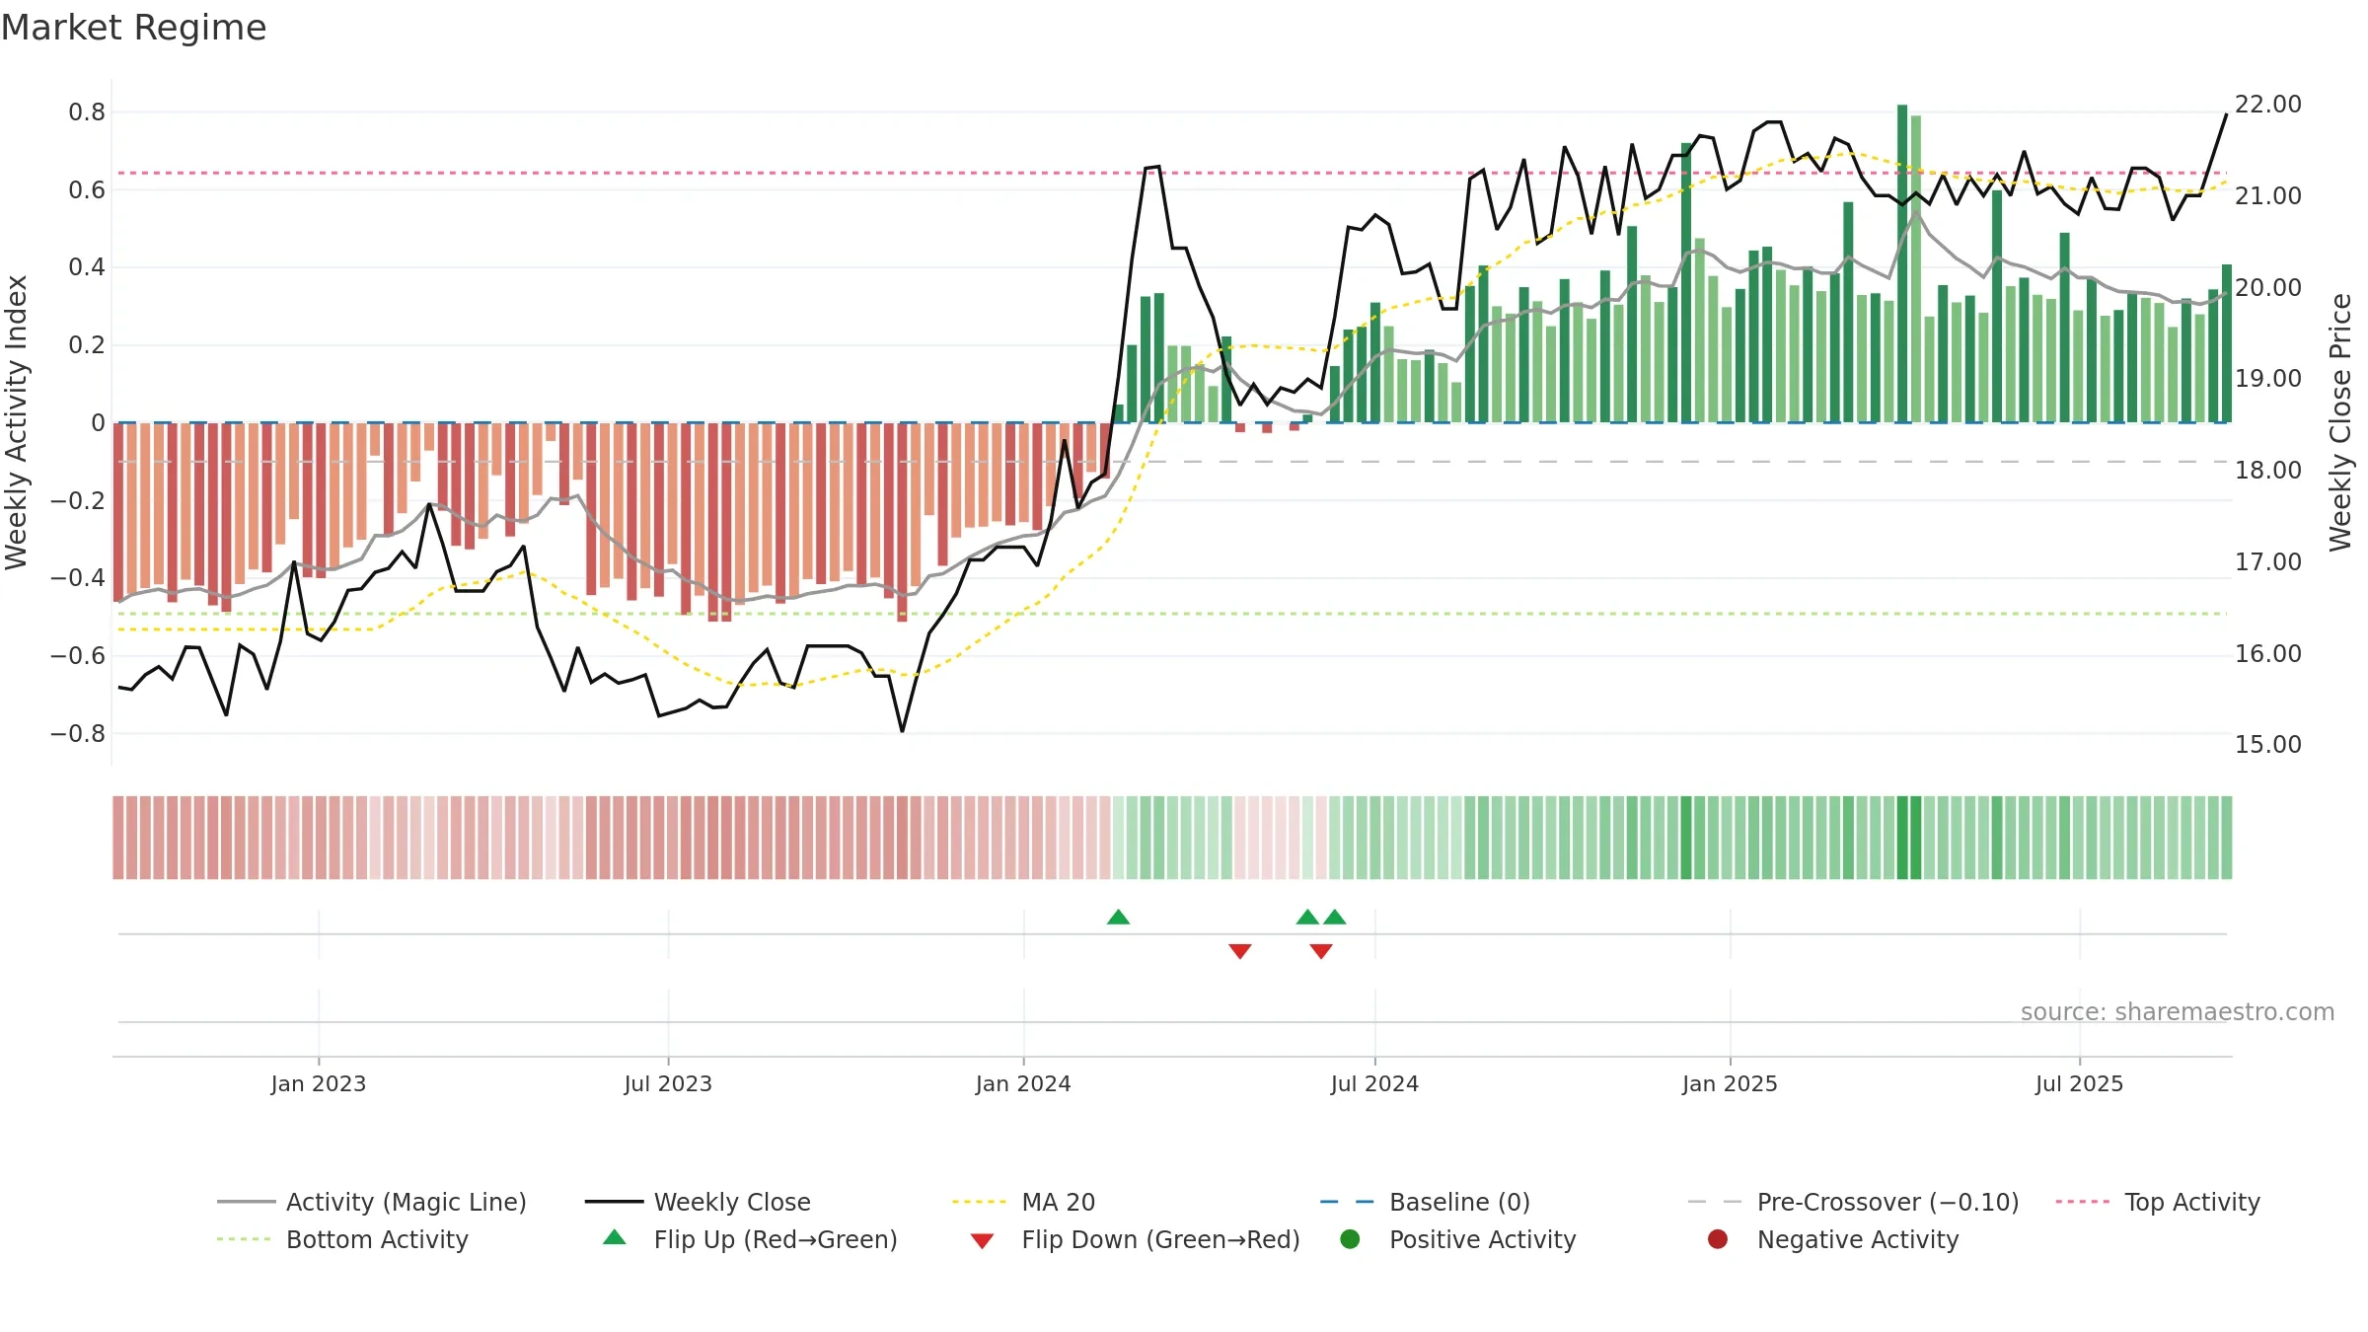Viewport: 2368px width, 1332px height.
Task: Click the −0.8 activity axis value
Action: [78, 733]
